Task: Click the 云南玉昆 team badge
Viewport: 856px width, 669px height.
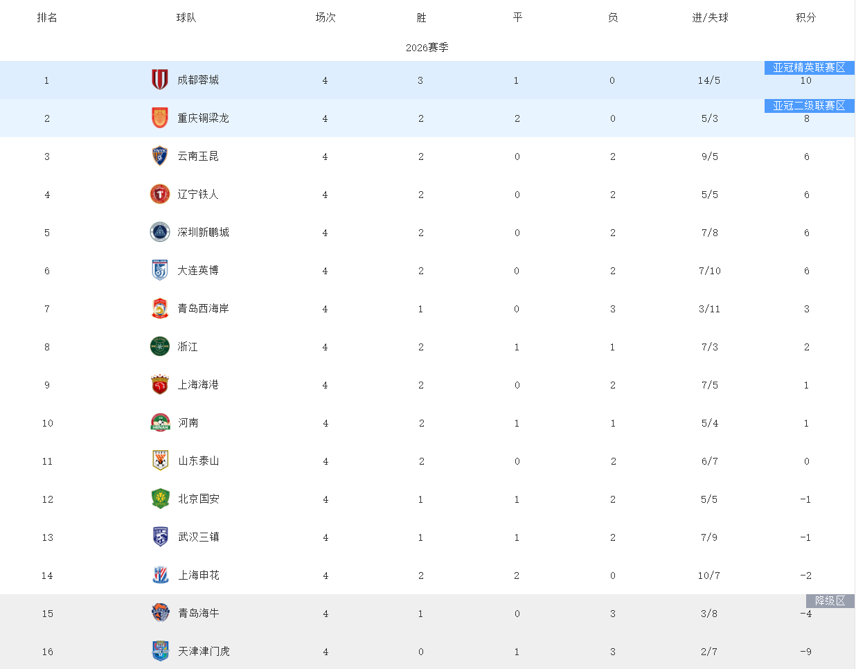Action: [160, 157]
